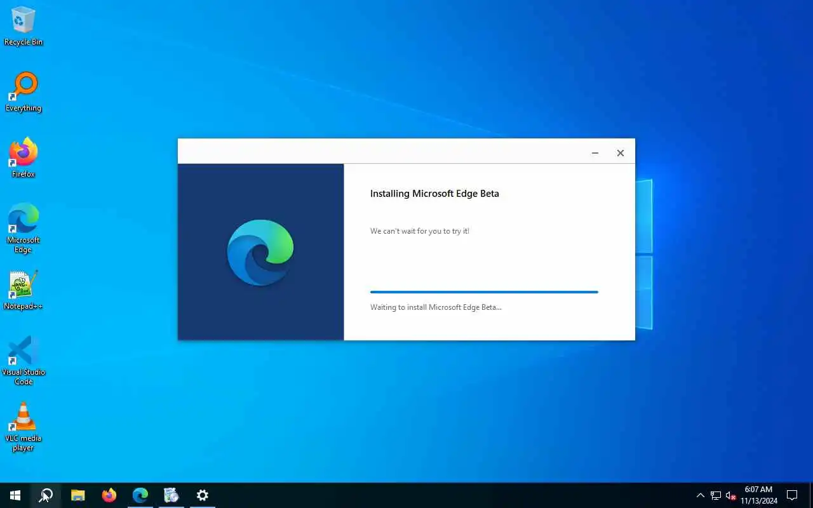Open Settings gear in the taskbar

pos(203,495)
